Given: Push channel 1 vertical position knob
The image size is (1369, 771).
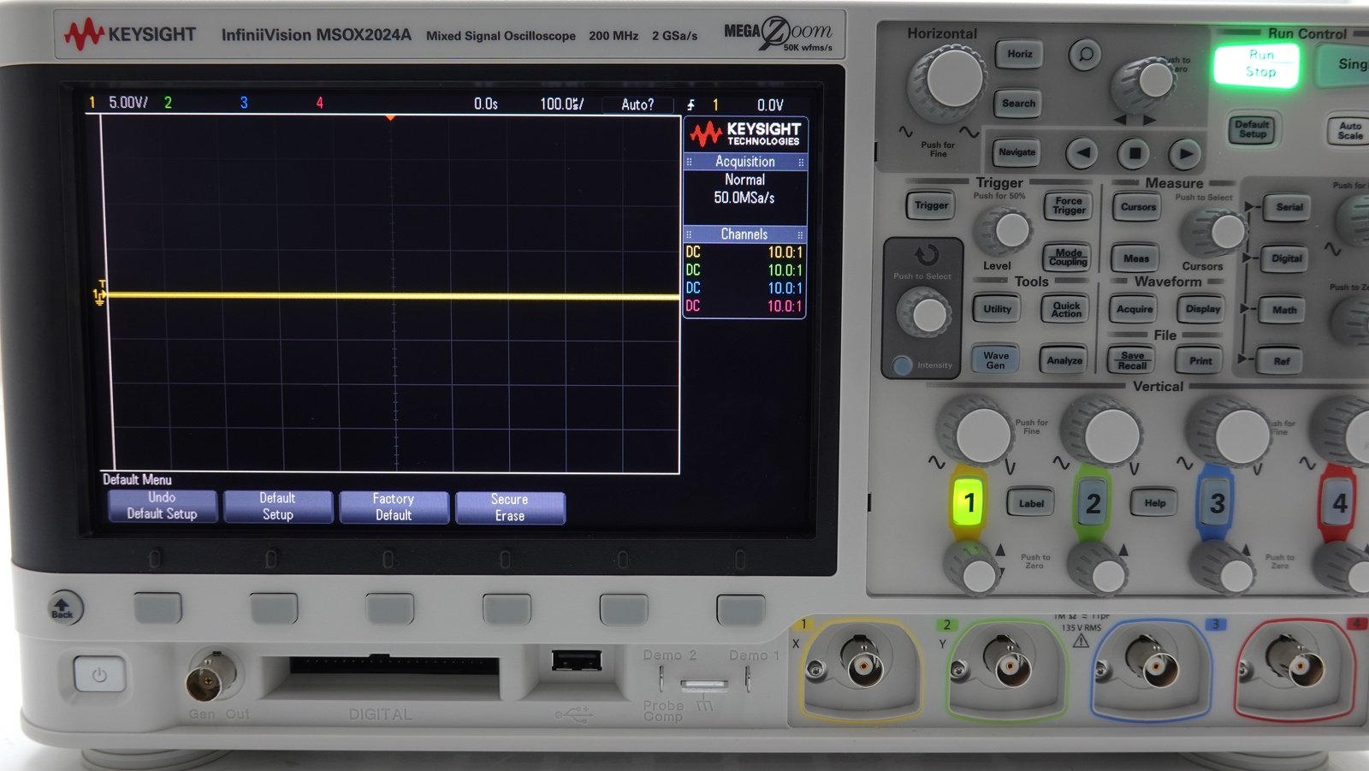Looking at the screenshot, I should coord(974,570).
